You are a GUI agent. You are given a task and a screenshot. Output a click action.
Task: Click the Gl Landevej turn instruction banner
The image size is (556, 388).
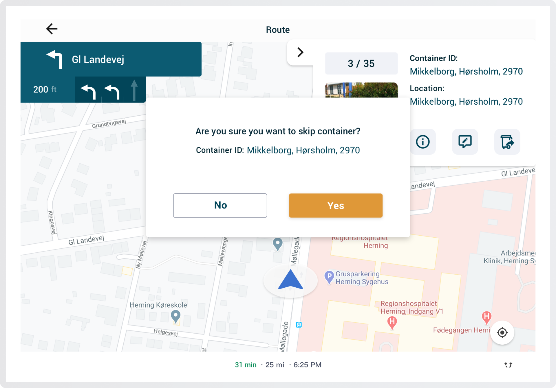click(111, 59)
